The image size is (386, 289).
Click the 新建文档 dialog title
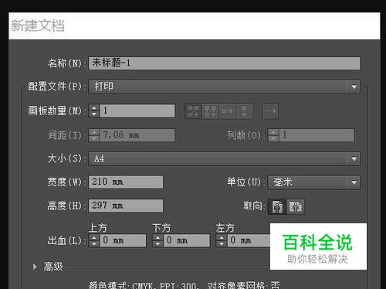click(38, 25)
